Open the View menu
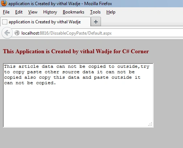The image size is (183, 148). [x=33, y=12]
